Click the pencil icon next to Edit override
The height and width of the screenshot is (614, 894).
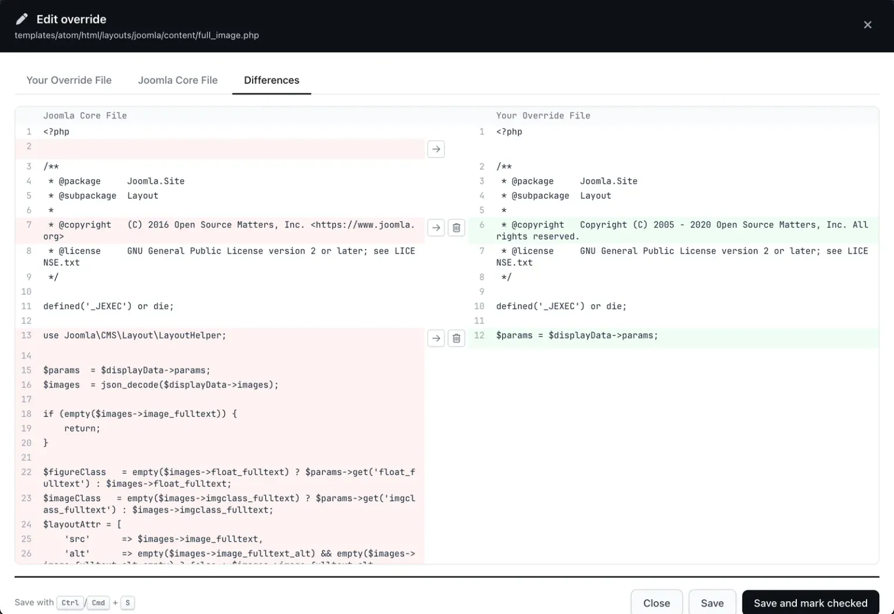22,19
